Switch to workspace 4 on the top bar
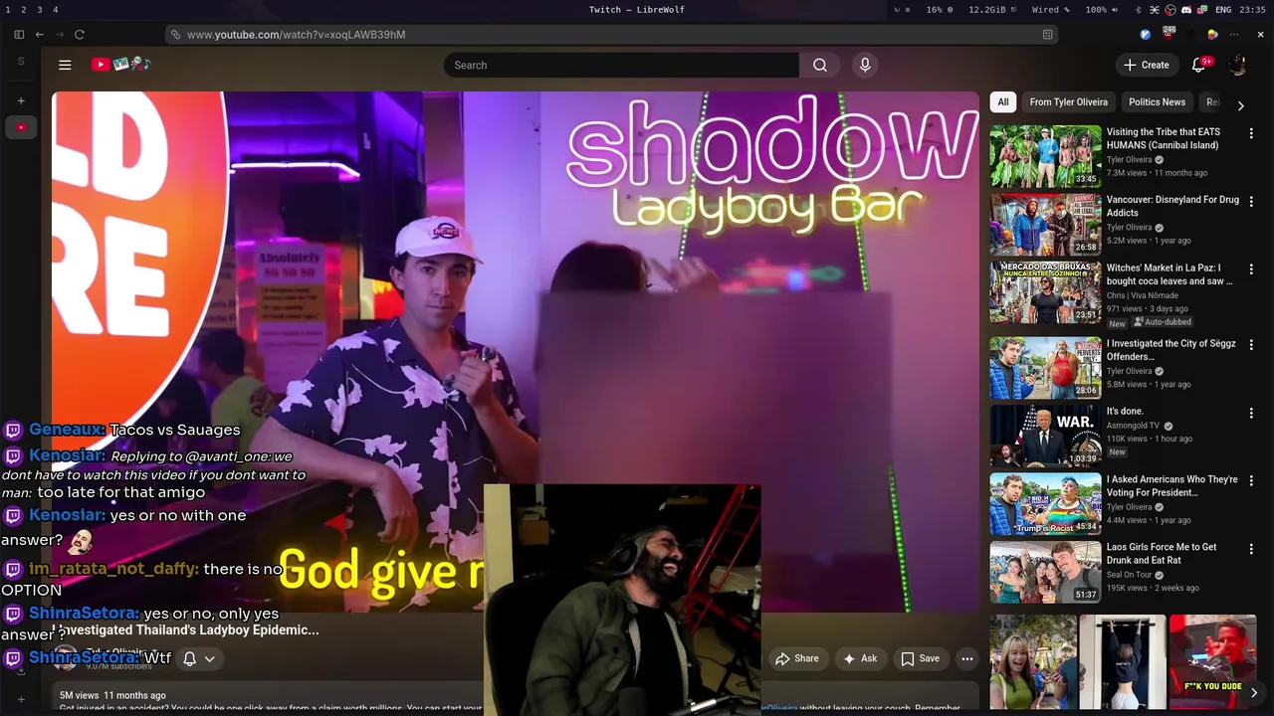Screen dimensions: 1274x716 (55, 10)
